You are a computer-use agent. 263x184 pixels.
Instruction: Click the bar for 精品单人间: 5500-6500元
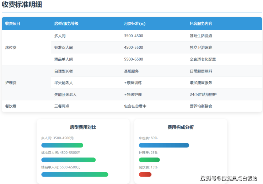[75, 174]
